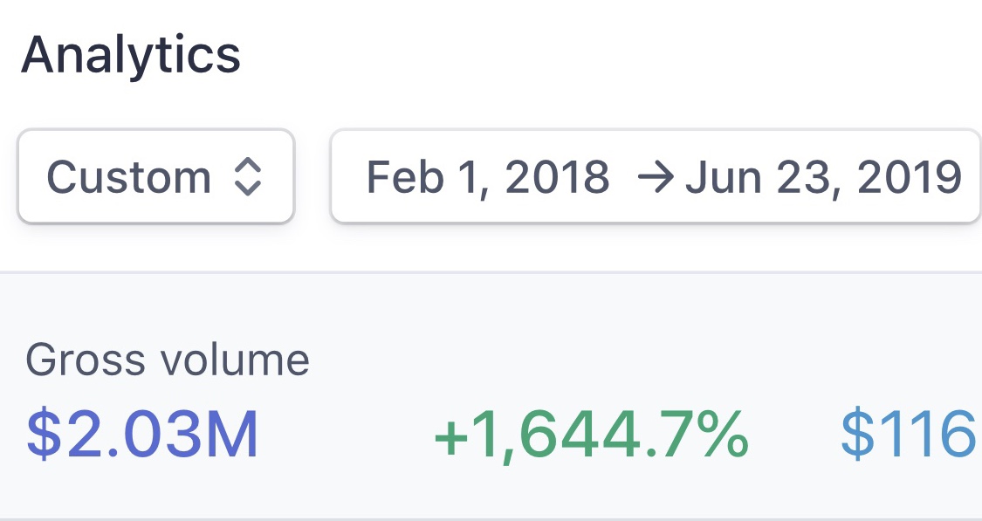Click the plus sign of the green change
This screenshot has width=982, height=521.
click(x=452, y=435)
